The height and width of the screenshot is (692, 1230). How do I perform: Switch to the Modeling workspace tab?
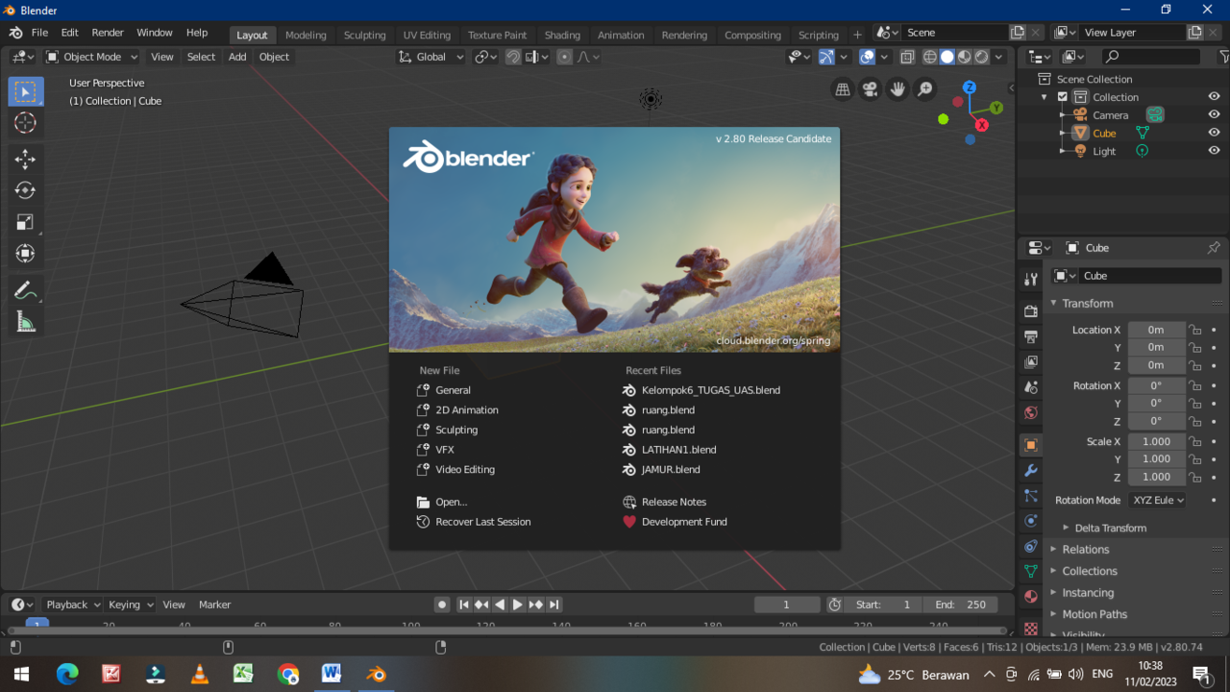pos(306,35)
